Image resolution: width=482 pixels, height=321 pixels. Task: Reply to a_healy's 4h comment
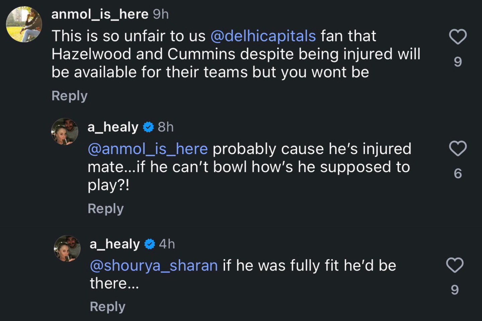(x=107, y=307)
